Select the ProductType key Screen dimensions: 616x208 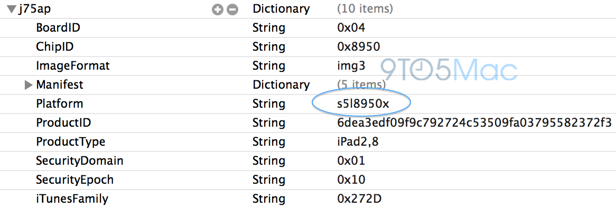[70, 141]
